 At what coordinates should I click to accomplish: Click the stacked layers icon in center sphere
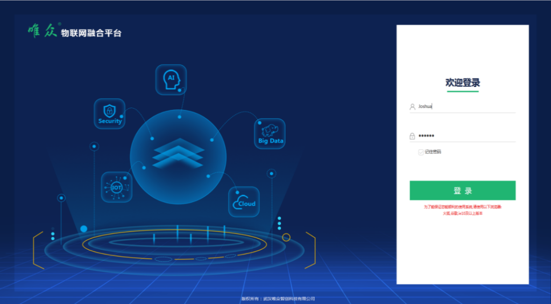click(178, 153)
